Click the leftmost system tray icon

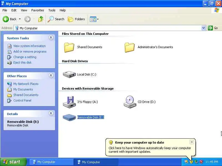186,162
